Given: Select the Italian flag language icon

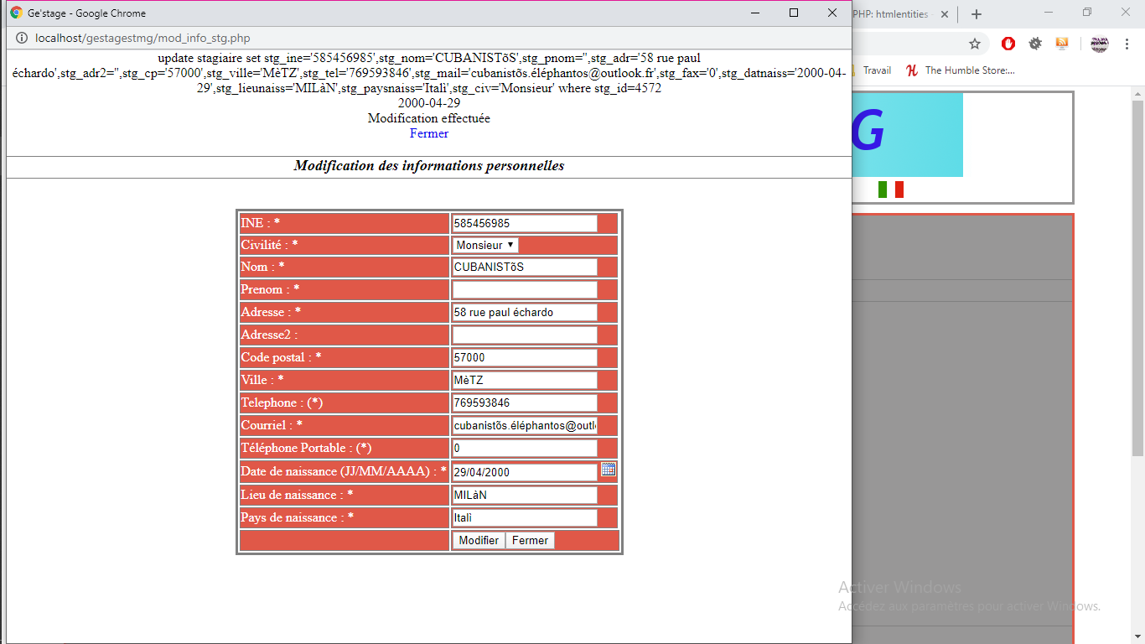Looking at the screenshot, I should pos(890,190).
